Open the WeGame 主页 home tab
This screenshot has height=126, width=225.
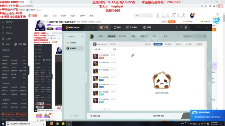point(104,27)
